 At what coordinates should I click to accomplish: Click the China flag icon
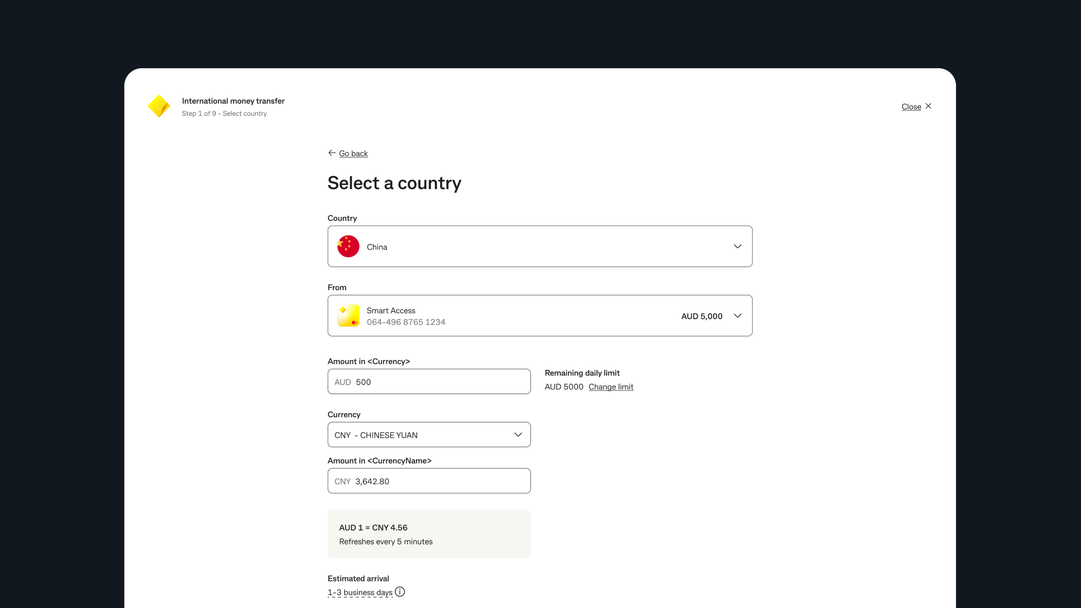tap(348, 246)
